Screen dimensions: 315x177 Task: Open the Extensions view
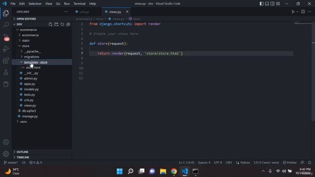tap(6, 60)
